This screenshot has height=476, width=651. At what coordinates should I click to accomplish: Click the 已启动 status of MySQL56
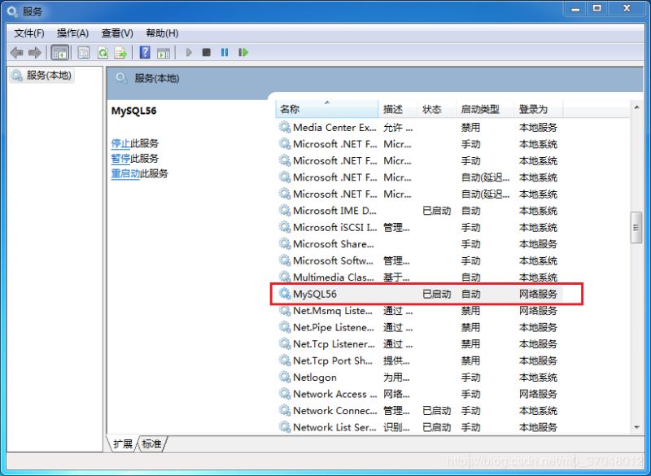[x=436, y=295]
